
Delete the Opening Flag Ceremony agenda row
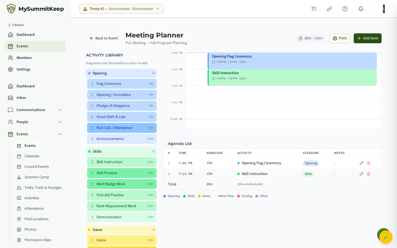click(369, 163)
